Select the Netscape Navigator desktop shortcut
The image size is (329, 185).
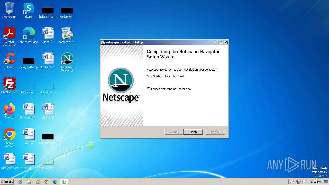(x=67, y=62)
